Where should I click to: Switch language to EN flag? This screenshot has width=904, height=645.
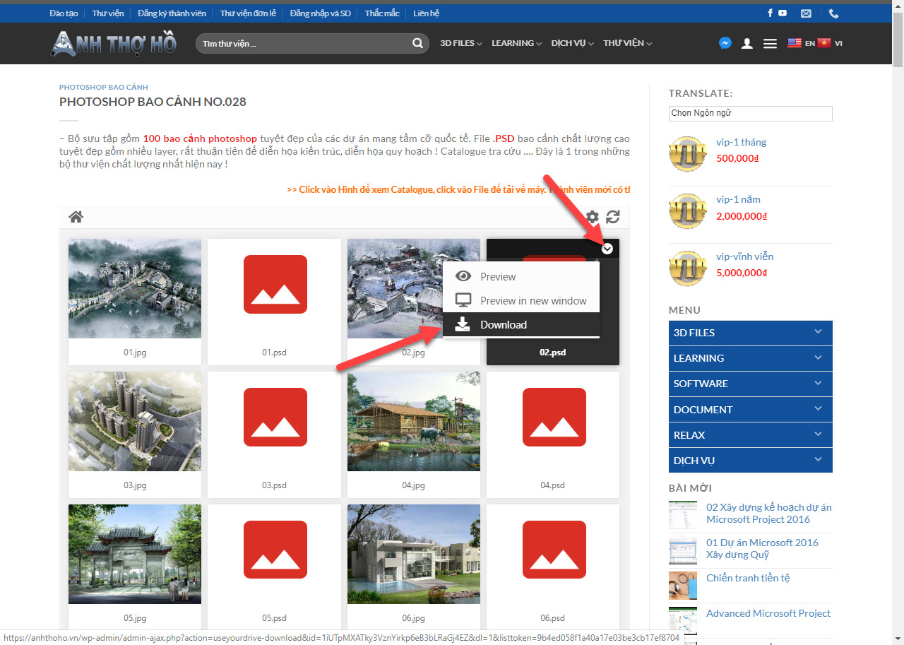click(801, 43)
